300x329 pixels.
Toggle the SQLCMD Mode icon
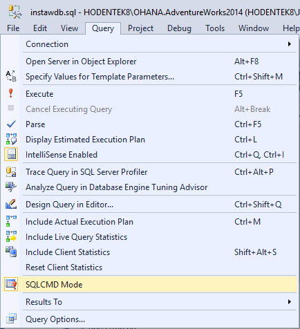[11, 284]
